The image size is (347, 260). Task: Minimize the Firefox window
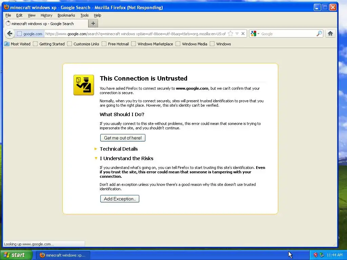pos(317,7)
